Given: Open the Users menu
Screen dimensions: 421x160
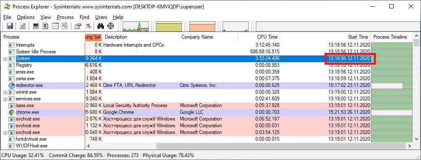Looking at the screenshot, I should click(x=101, y=17).
